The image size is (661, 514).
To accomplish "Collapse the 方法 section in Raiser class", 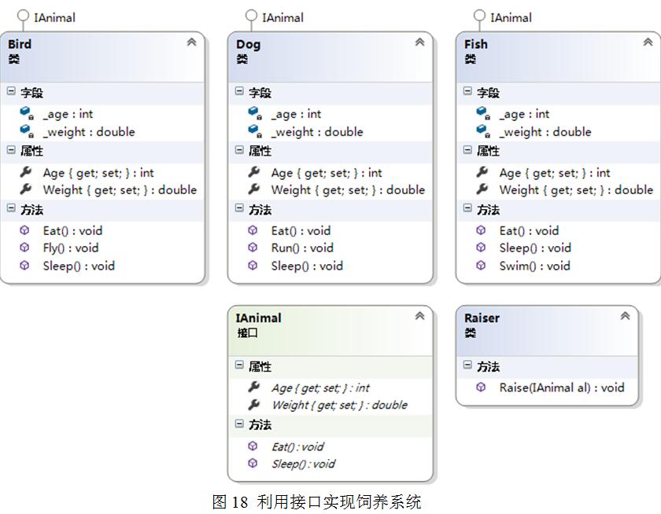I will [467, 365].
